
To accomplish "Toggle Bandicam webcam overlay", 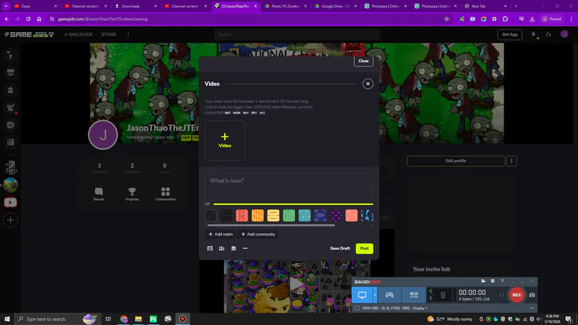I will click(443, 295).
